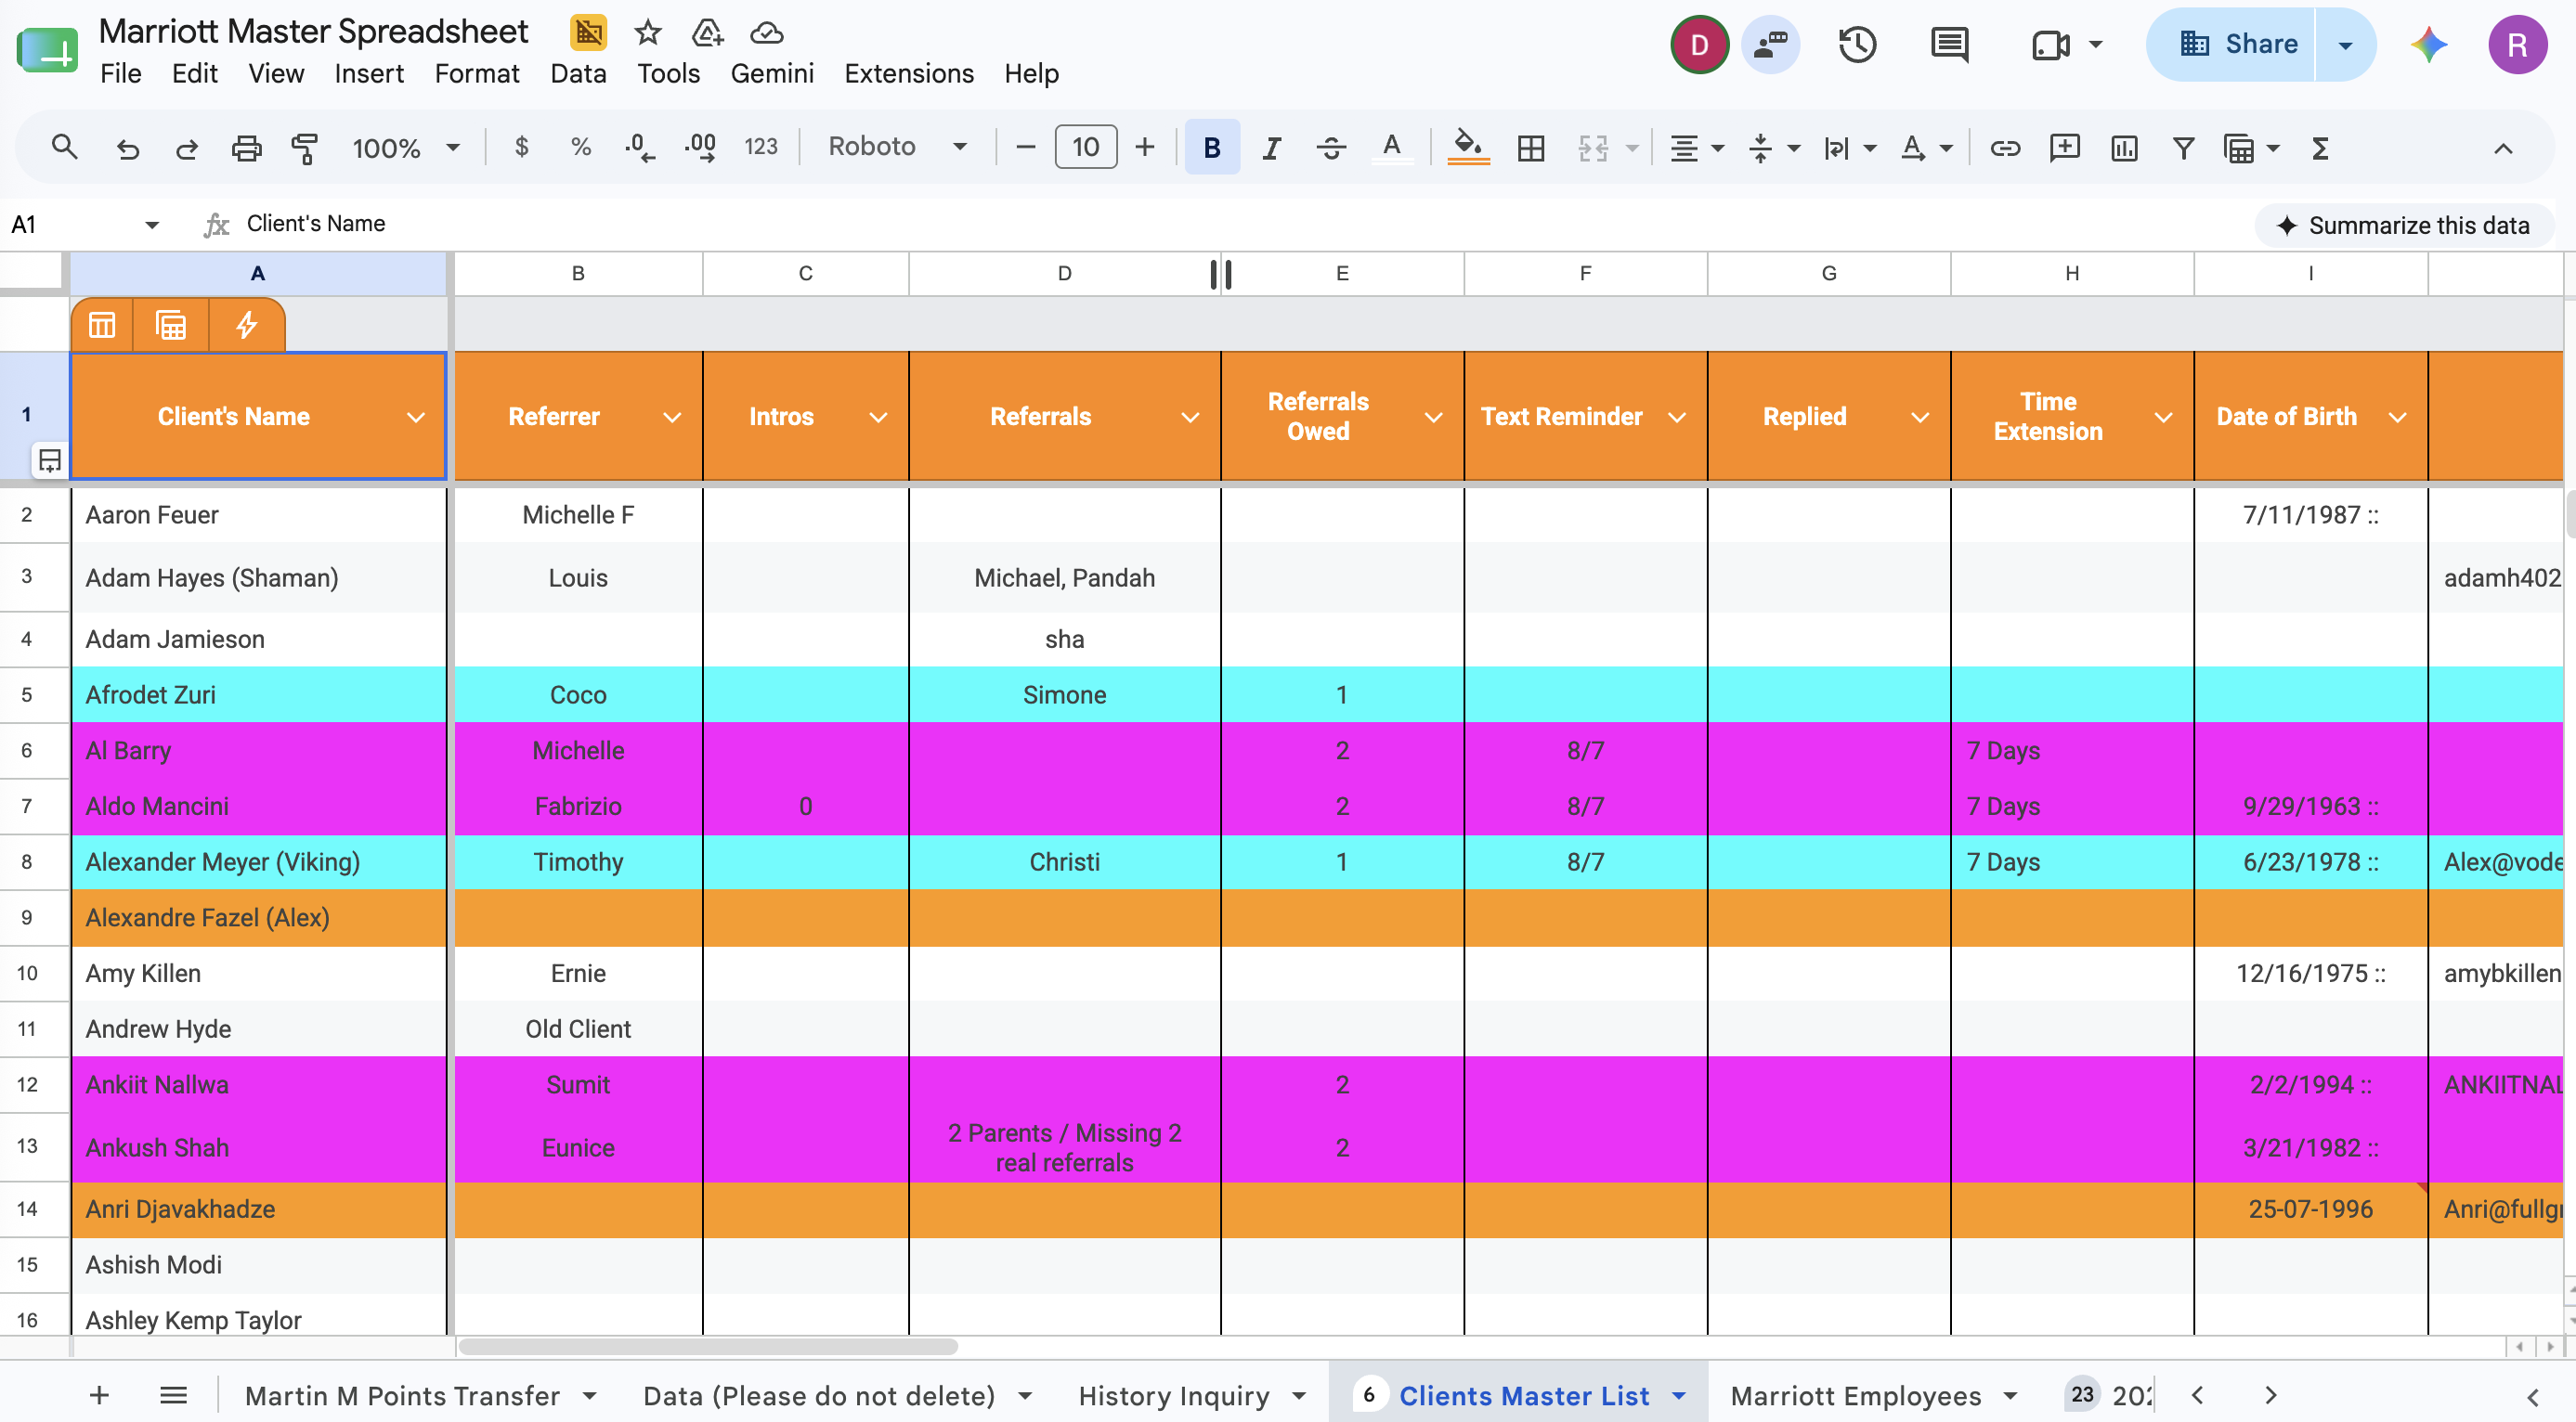2576x1422 pixels.
Task: Format as percent
Action: (580, 148)
